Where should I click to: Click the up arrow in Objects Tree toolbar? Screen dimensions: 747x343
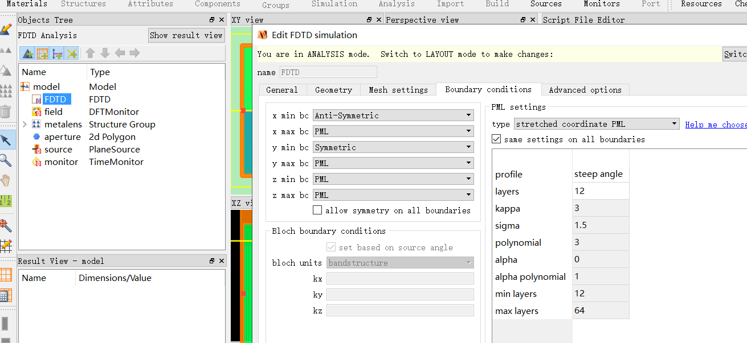[90, 53]
